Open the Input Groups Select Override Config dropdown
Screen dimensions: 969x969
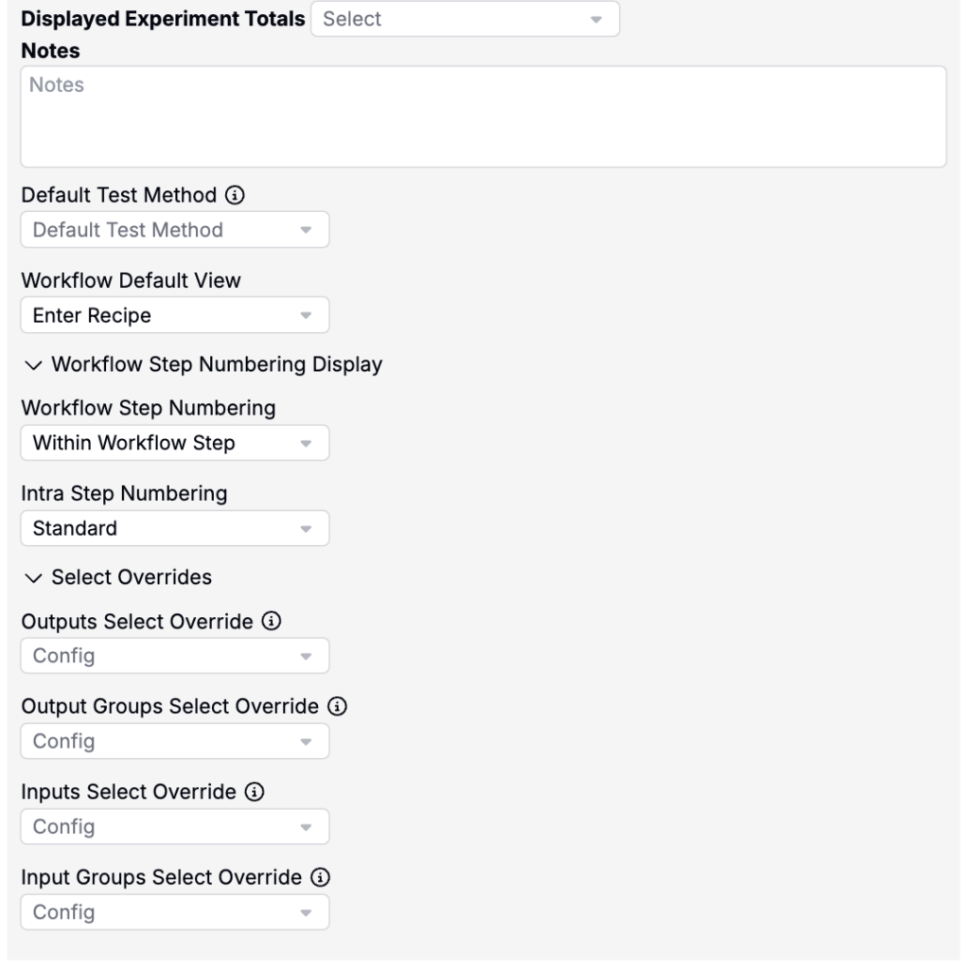point(175,912)
